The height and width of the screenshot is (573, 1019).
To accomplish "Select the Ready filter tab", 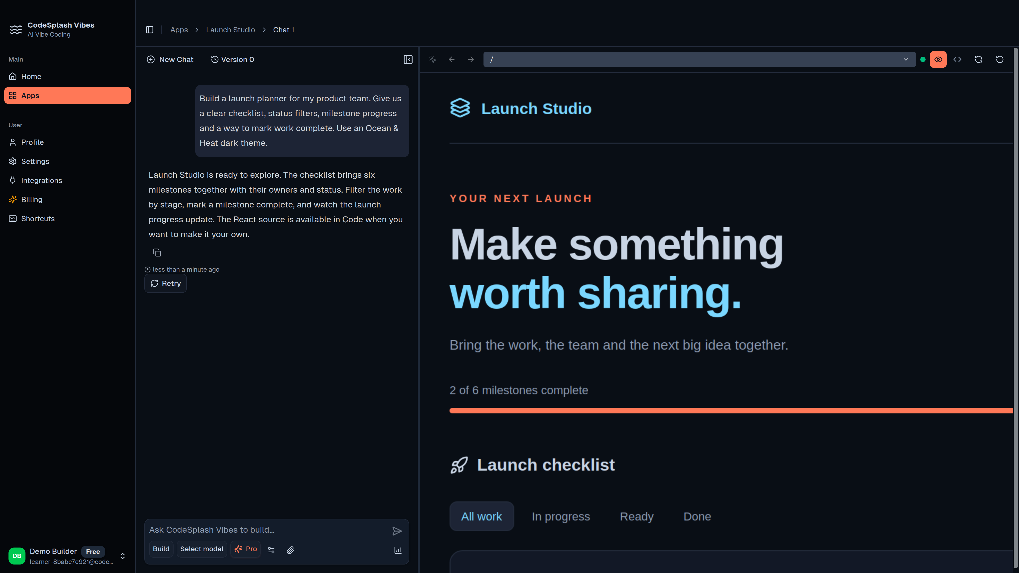I will tap(637, 516).
